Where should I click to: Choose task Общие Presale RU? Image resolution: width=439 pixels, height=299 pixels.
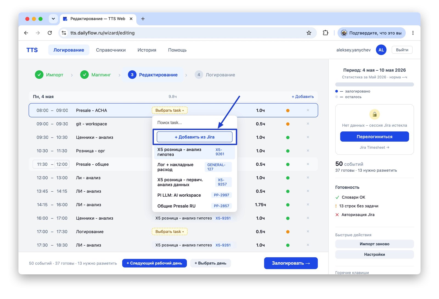click(195, 206)
